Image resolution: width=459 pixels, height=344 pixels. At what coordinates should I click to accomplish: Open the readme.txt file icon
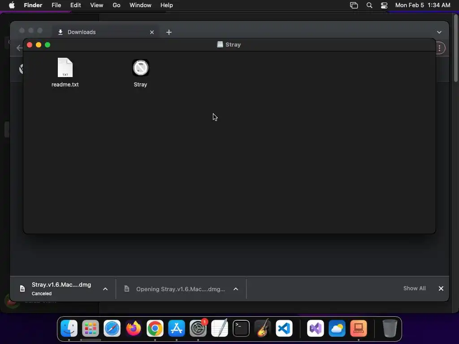65,68
